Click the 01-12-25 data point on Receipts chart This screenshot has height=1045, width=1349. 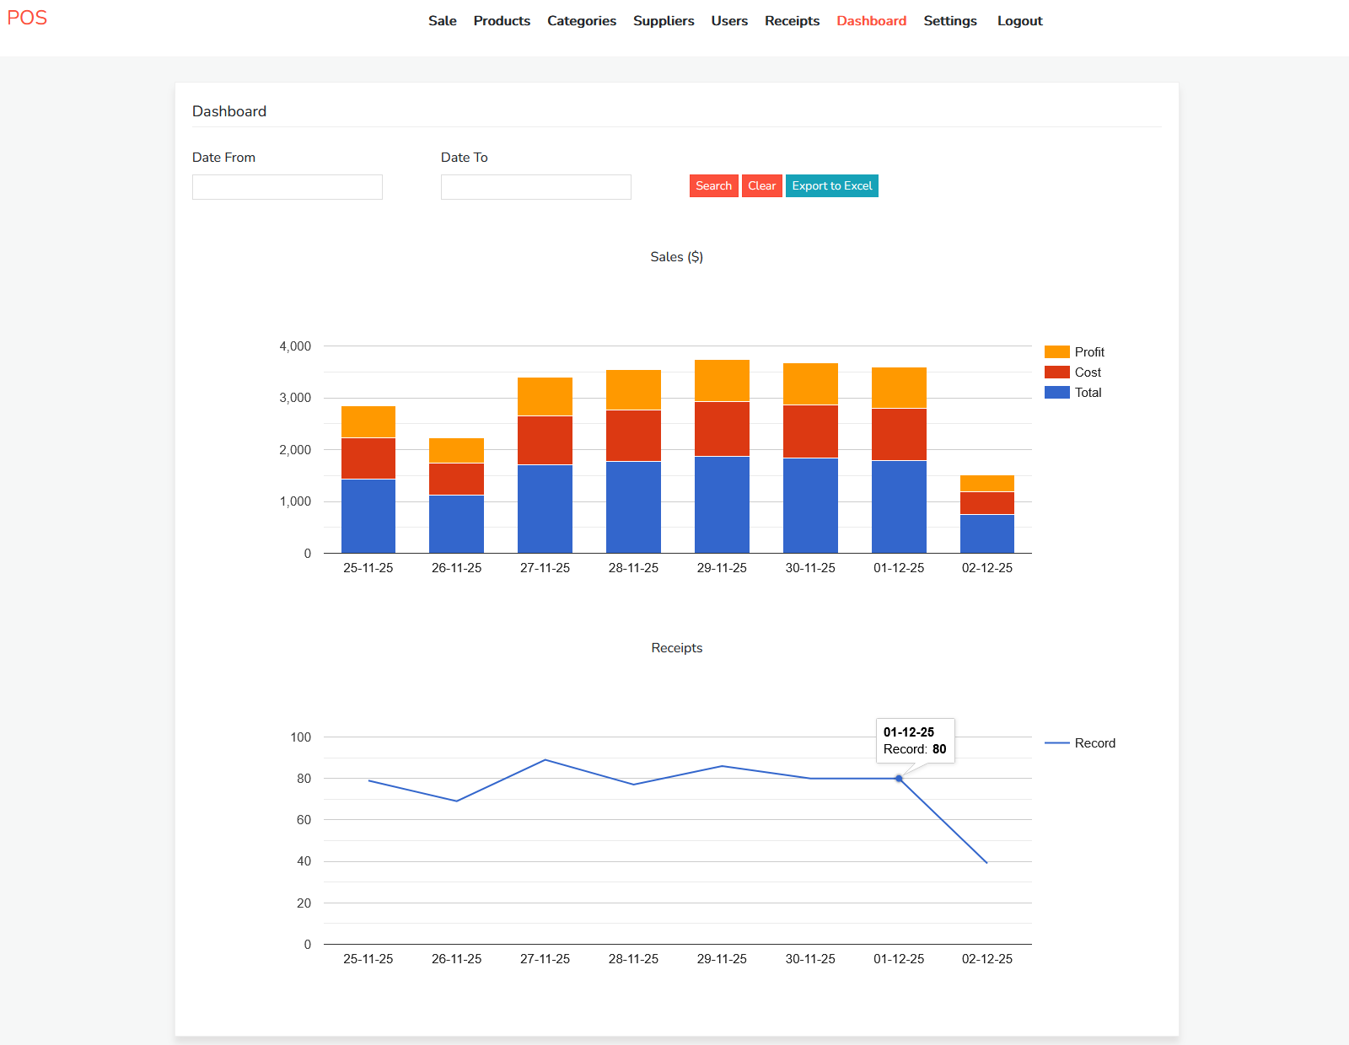click(899, 779)
